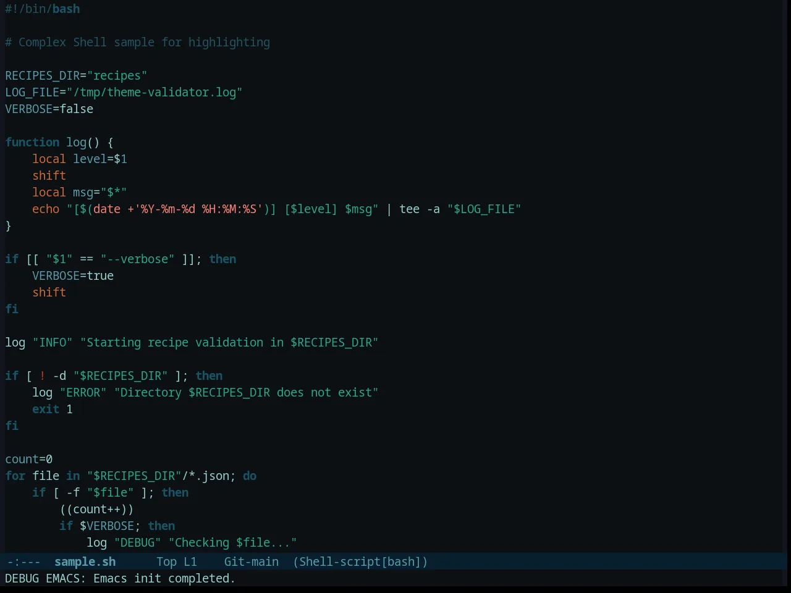This screenshot has width=791, height=593.
Task: Place cursor on the shebang bash line
Action: pyautogui.click(x=43, y=9)
